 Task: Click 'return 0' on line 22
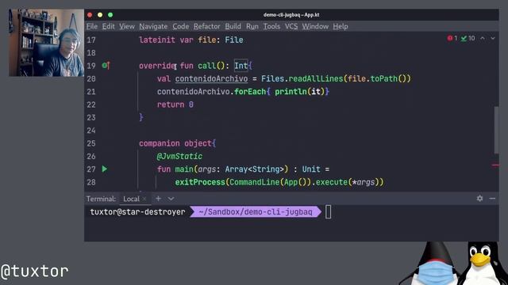coord(175,104)
